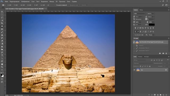This screenshot has width=170, height=96.
Task: Switch to the Абзац tab
Action: (141, 10)
